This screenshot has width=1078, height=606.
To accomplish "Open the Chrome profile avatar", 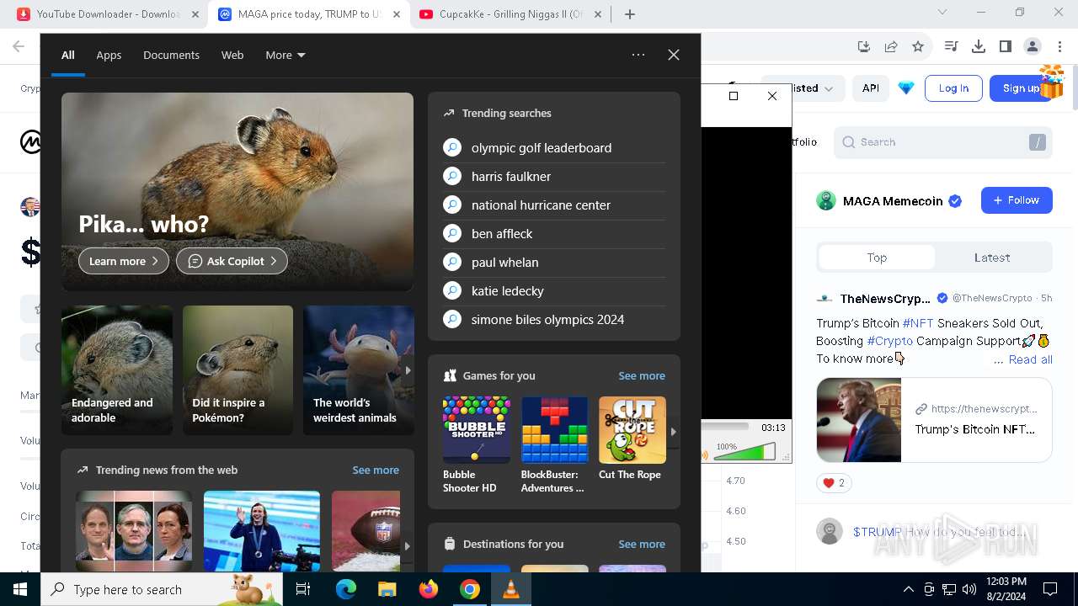I will (x=1033, y=46).
